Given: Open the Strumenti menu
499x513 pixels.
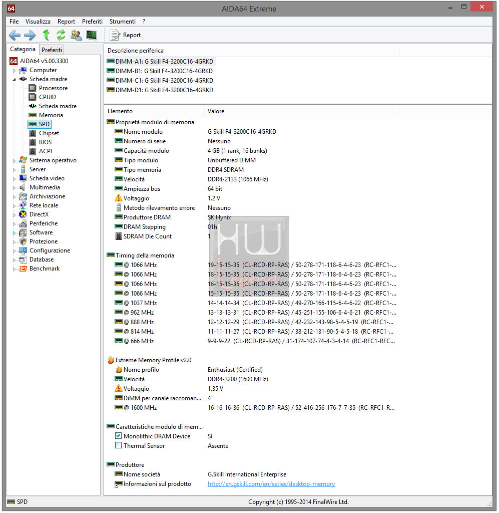Looking at the screenshot, I should pos(123,21).
